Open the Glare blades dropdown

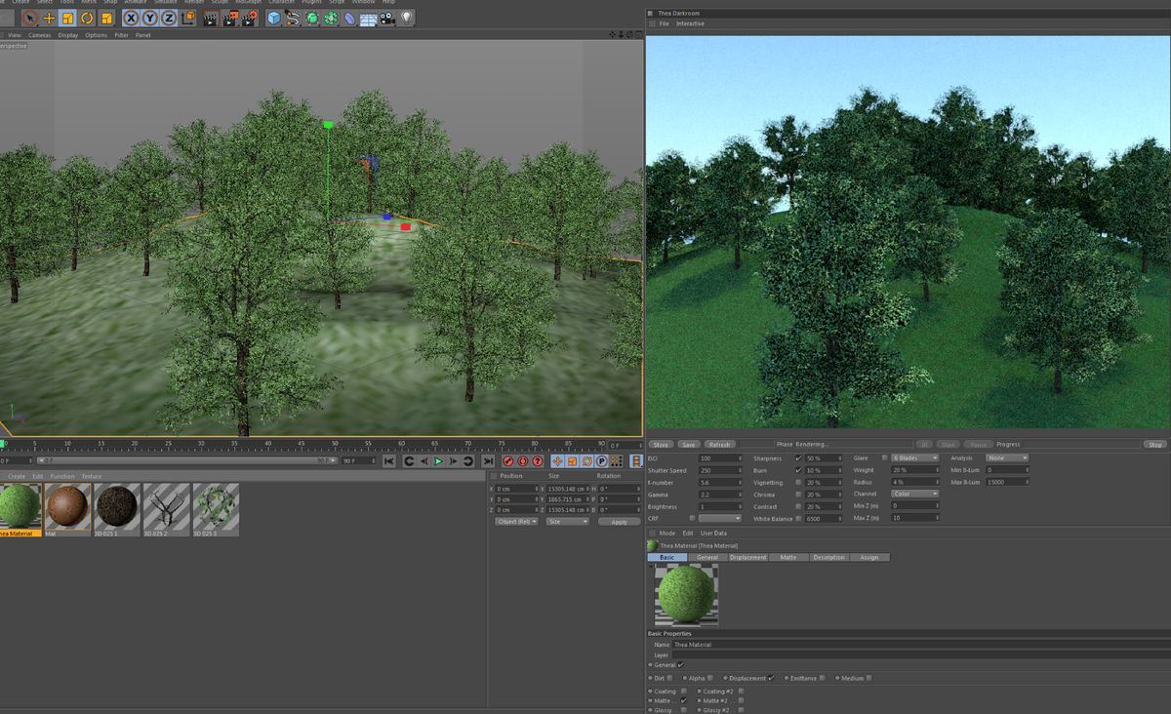point(913,457)
